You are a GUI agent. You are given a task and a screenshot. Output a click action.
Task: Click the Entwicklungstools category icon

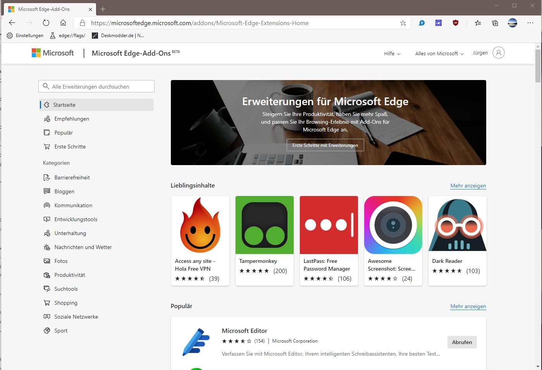tap(47, 219)
